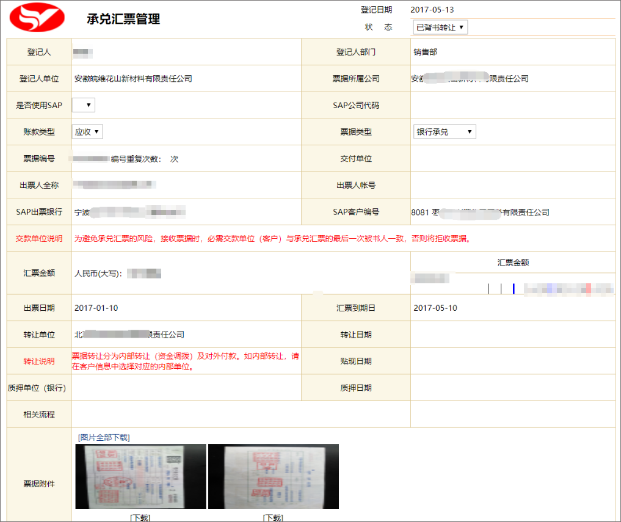The image size is (621, 522).
Task: Click the empty 贴现日期 field
Action: [513, 361]
